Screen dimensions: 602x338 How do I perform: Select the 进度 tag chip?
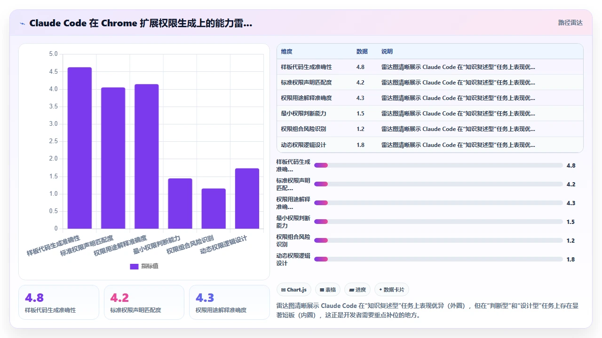(357, 290)
